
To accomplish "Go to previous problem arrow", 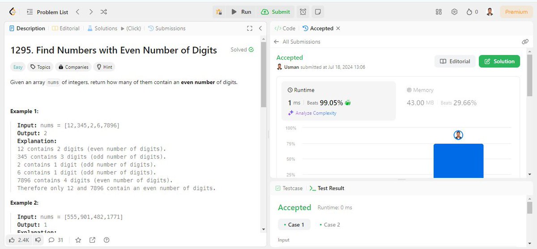I will coord(77,12).
